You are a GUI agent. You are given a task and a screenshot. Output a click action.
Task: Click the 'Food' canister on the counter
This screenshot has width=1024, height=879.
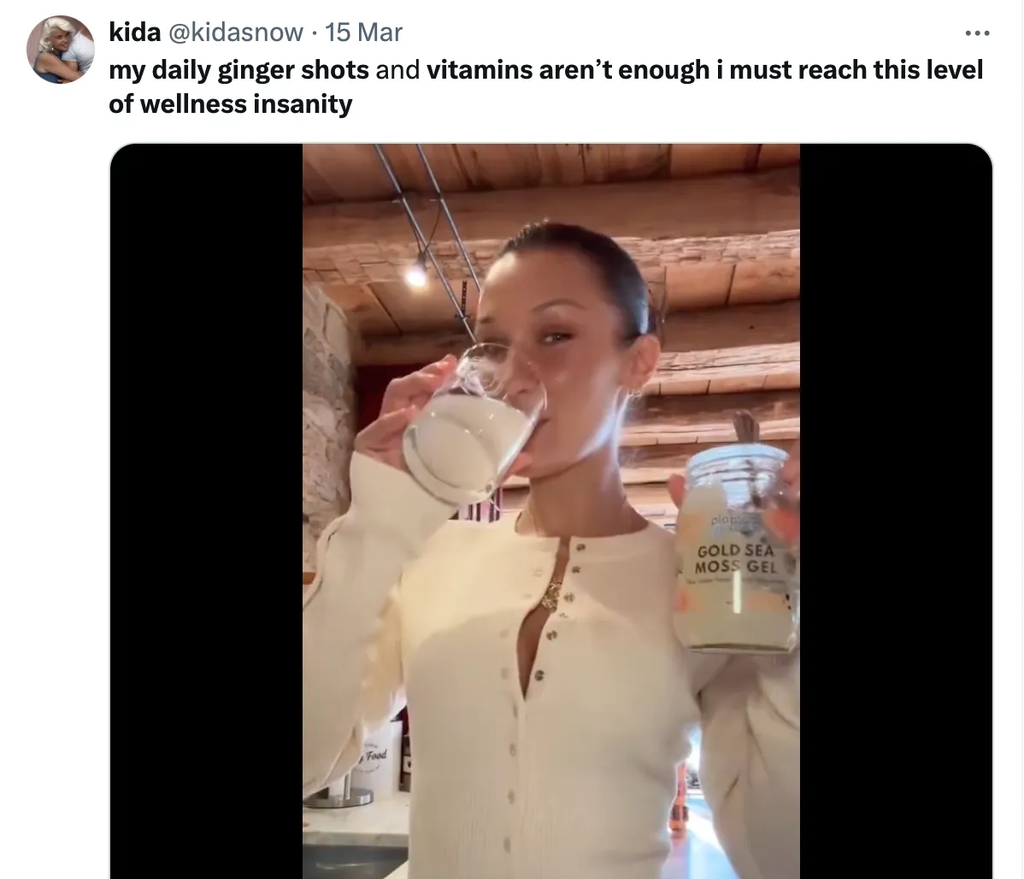[x=378, y=758]
